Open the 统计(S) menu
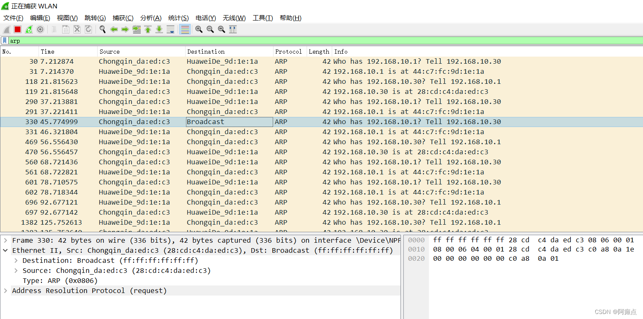This screenshot has height=319, width=643. [178, 18]
